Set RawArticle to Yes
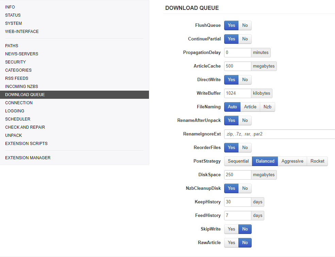The image size is (335, 257). (x=231, y=243)
